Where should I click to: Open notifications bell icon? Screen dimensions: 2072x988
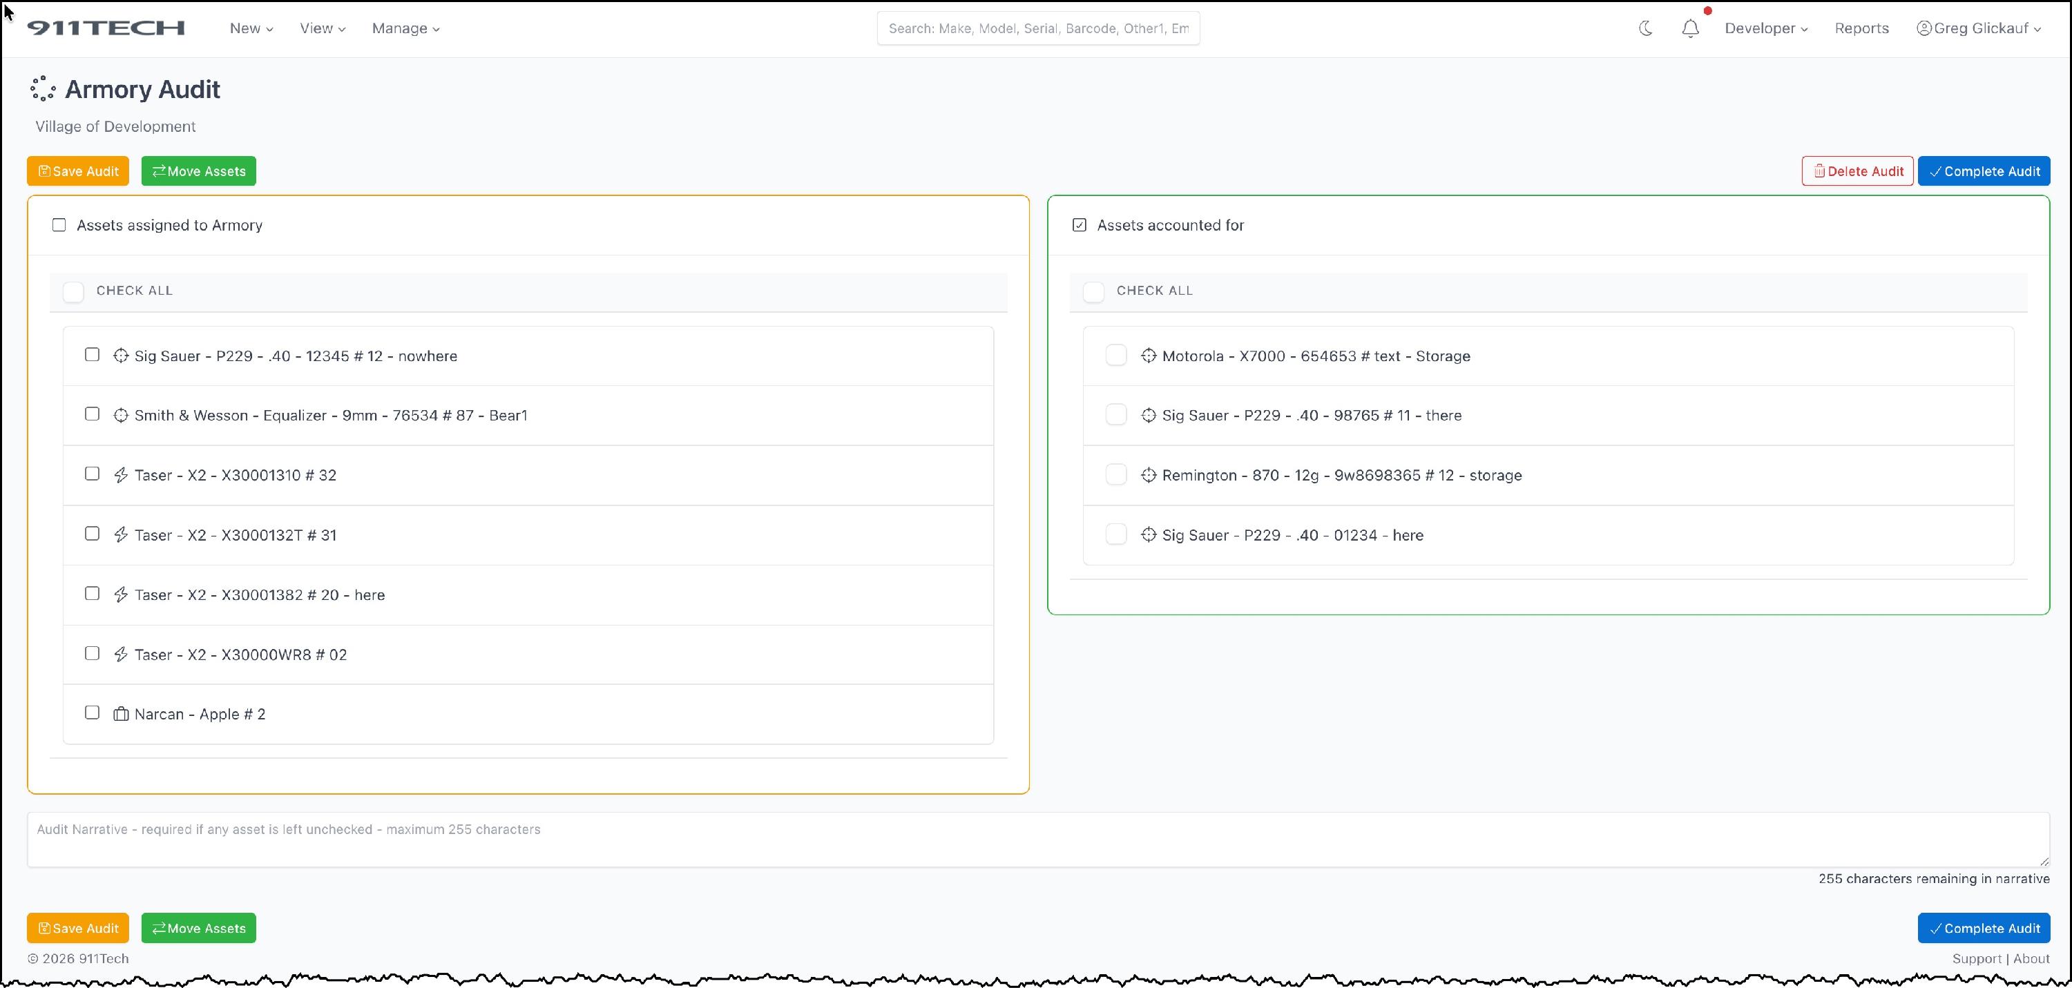coord(1690,28)
